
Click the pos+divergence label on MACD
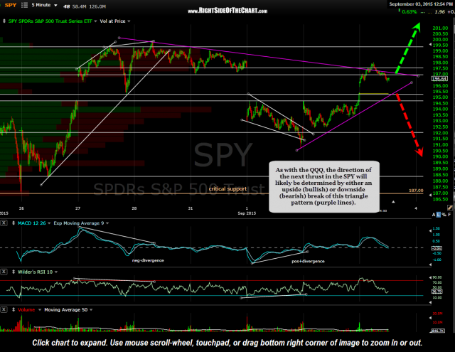[308, 261]
